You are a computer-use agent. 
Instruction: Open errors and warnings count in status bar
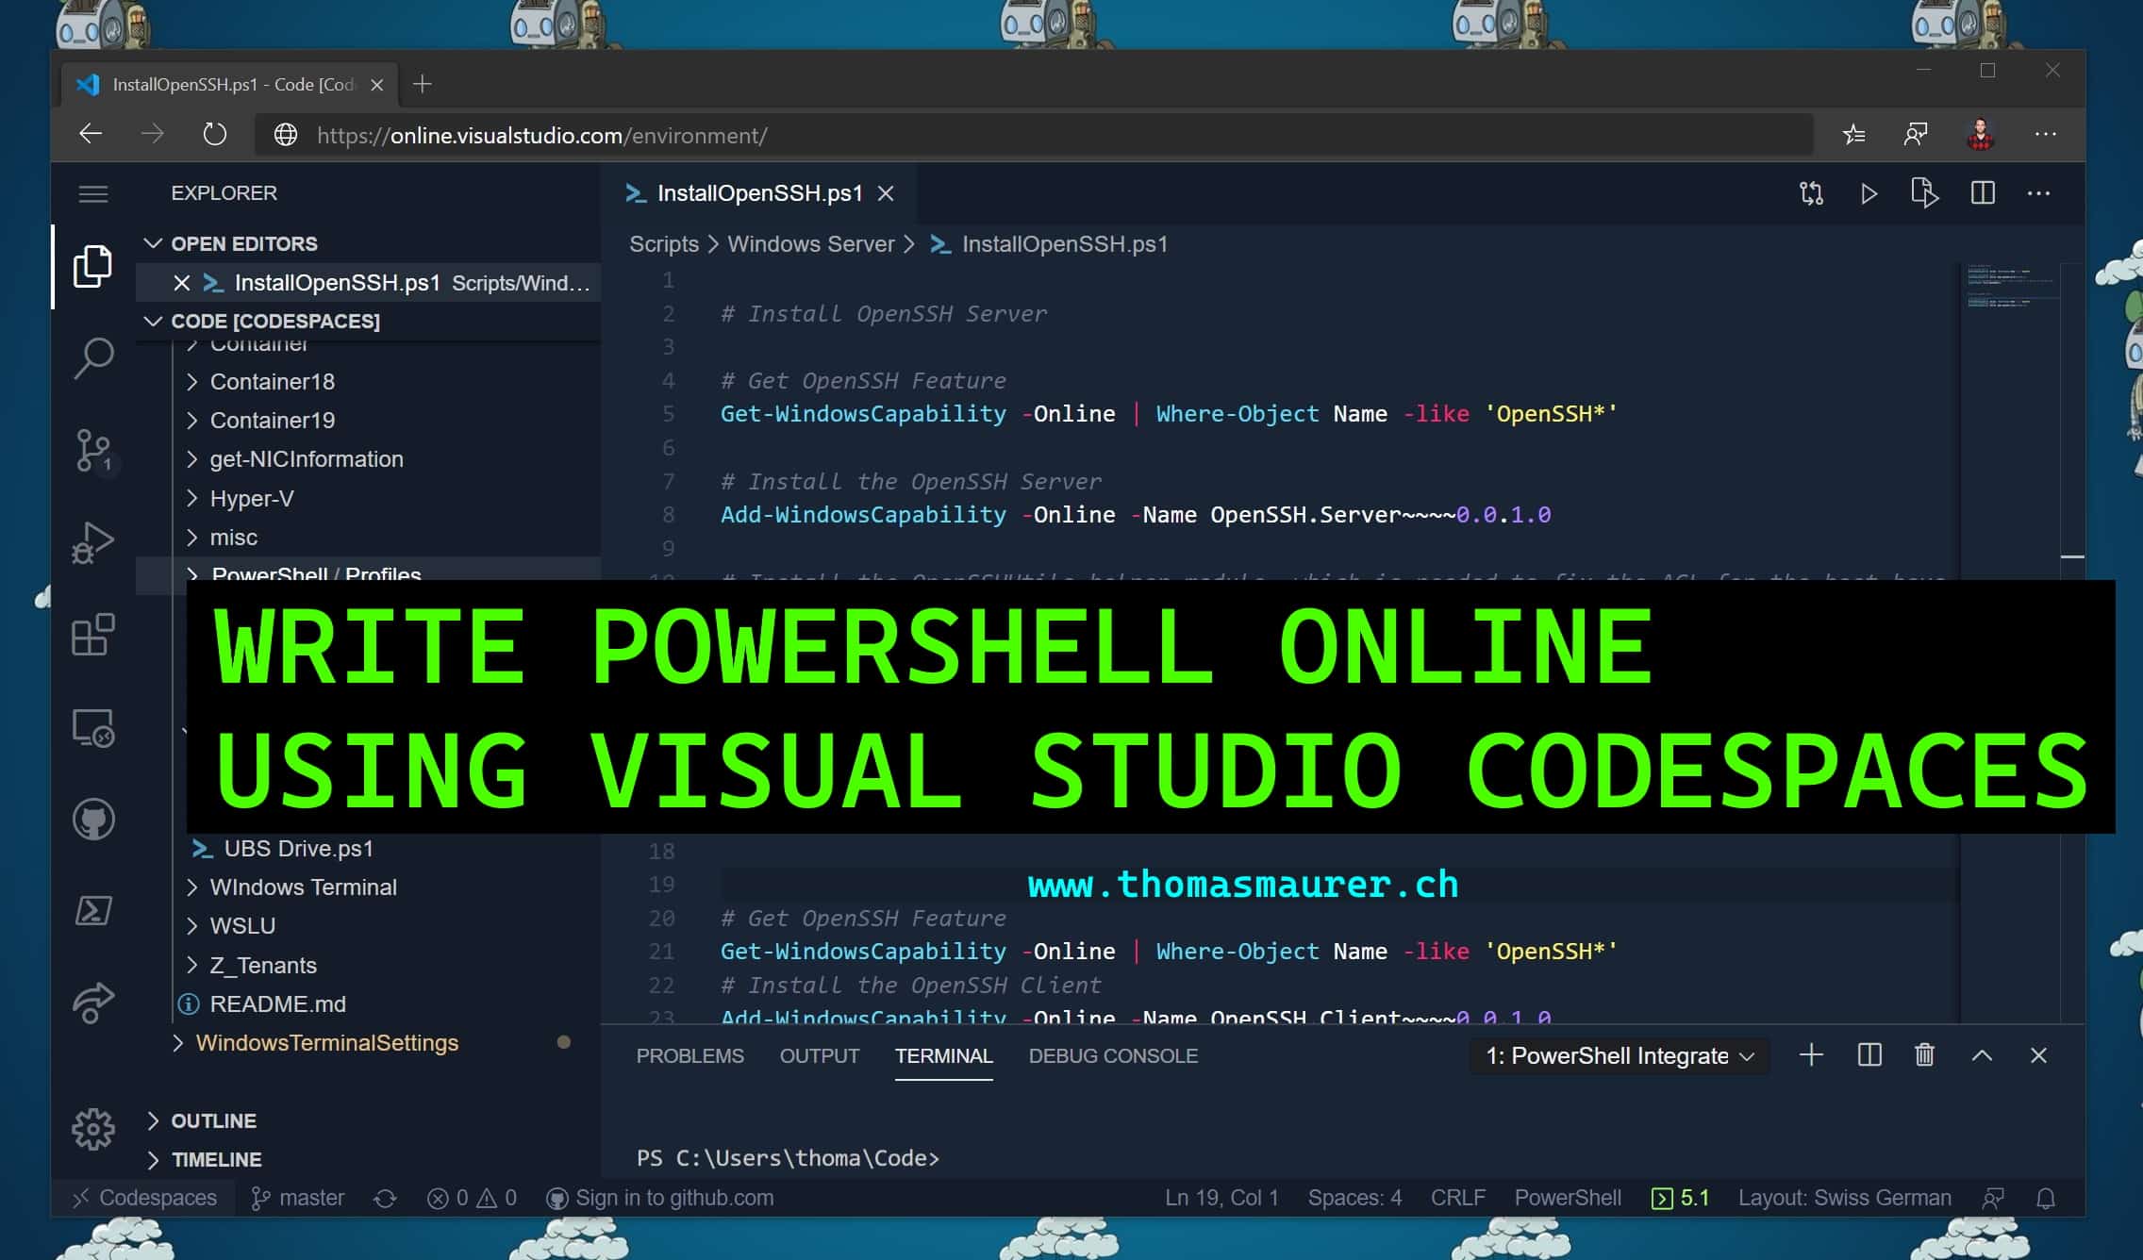tap(472, 1197)
